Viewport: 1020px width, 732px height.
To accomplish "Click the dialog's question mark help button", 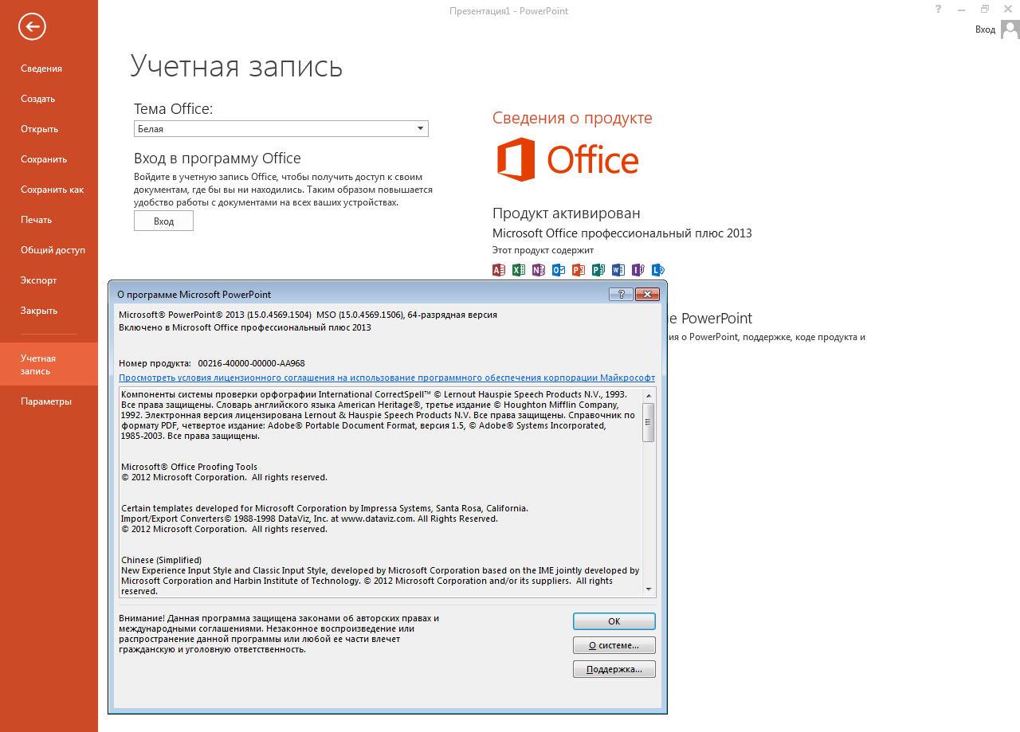I will 621,294.
